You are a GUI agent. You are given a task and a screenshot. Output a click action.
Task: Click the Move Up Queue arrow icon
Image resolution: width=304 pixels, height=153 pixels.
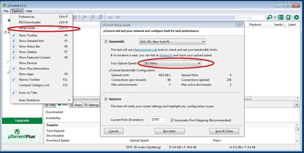(110, 17)
